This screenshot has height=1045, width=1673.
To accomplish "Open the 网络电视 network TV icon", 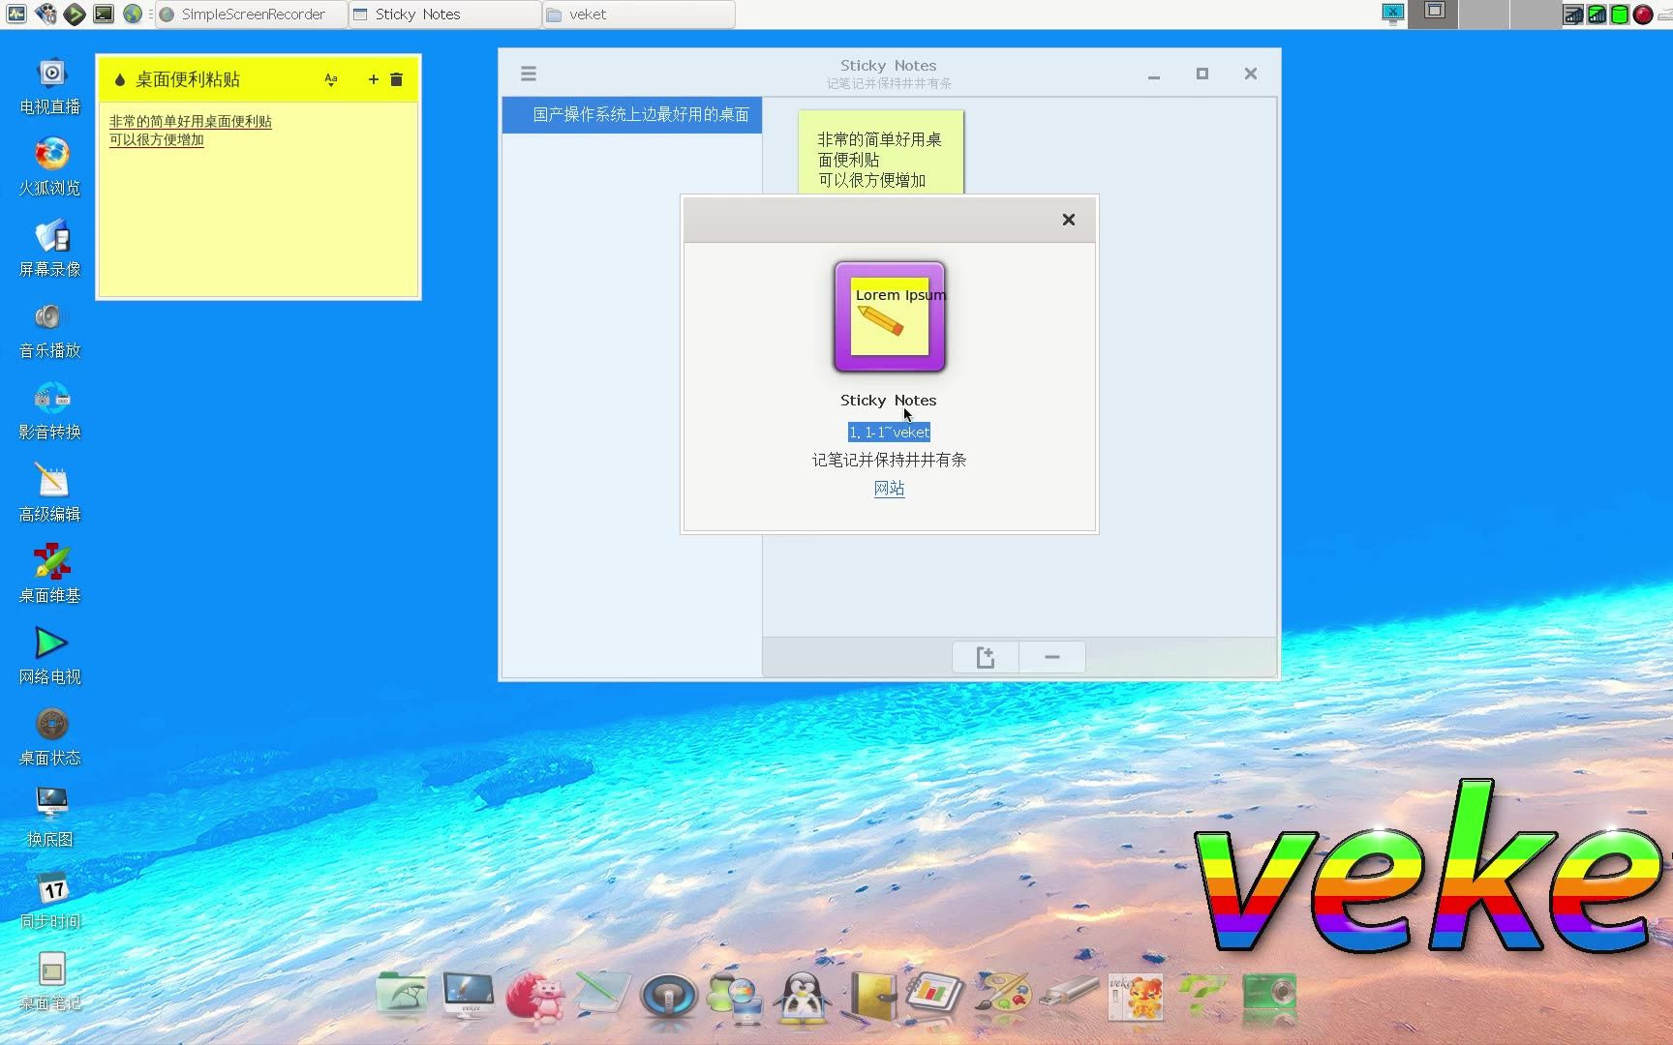I will pyautogui.click(x=50, y=655).
